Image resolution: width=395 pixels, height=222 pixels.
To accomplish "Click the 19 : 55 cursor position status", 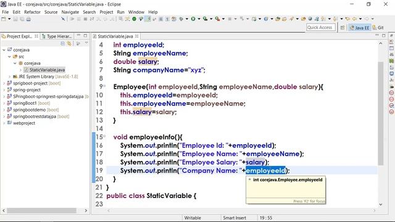I will (x=266, y=218).
